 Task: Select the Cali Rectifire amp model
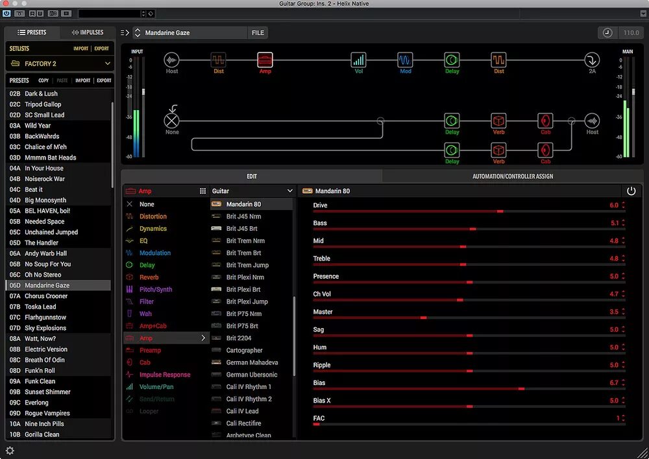(x=252, y=423)
